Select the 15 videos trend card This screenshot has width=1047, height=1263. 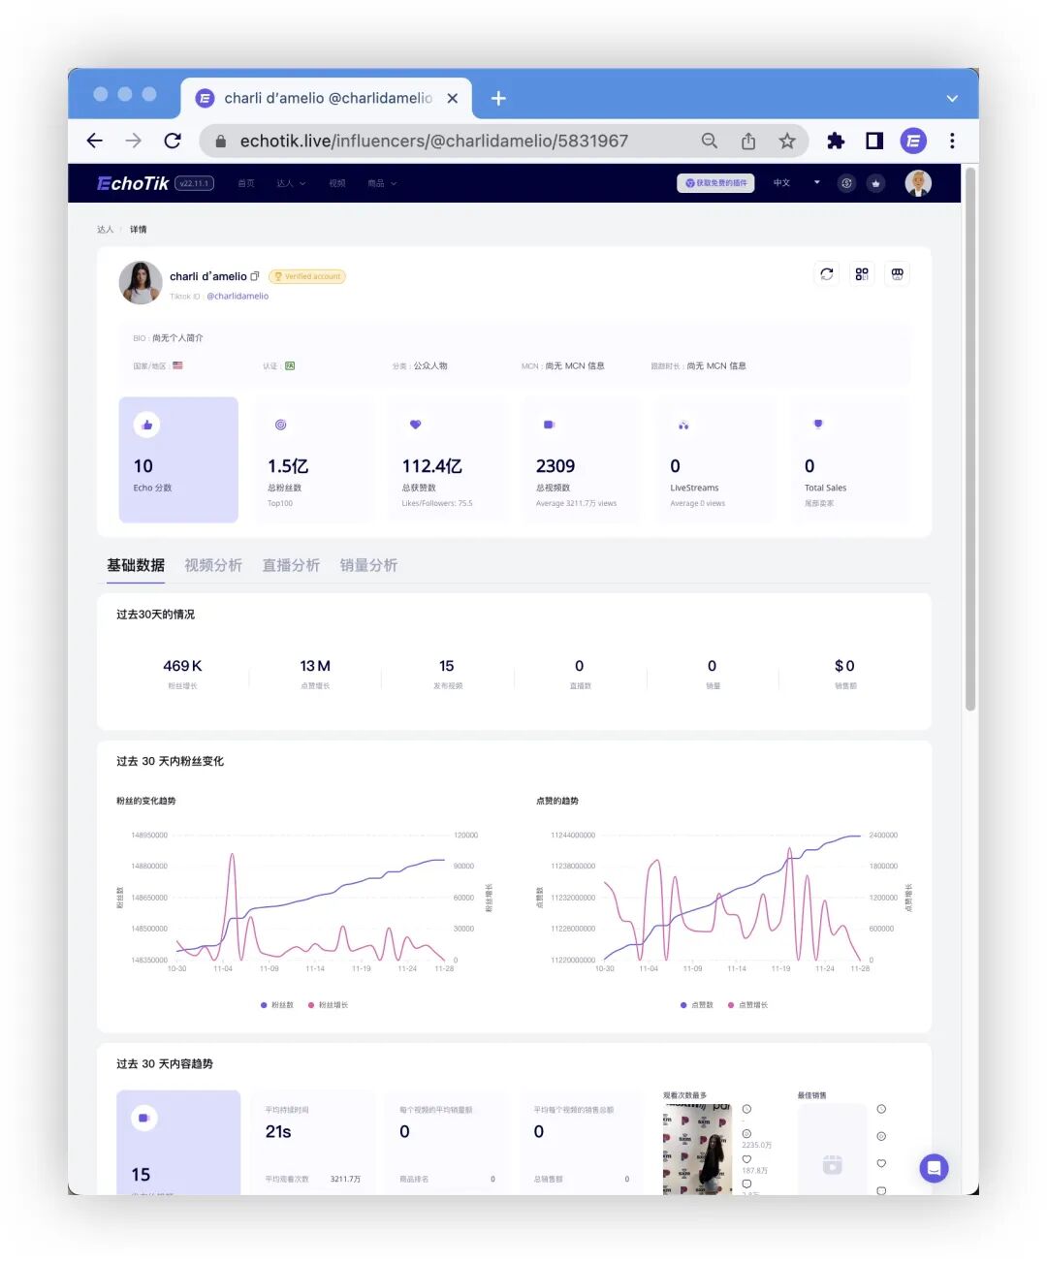click(178, 1142)
